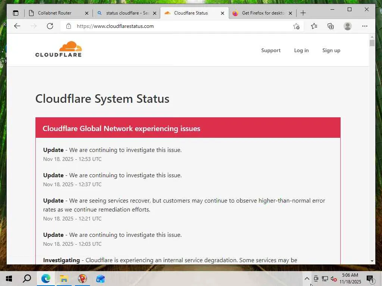Open File Explorer from the taskbar
Viewport: 382px width, 286px height.
point(64,279)
